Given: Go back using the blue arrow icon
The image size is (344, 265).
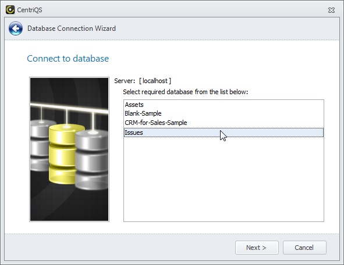Looking at the screenshot, I should (16, 28).
